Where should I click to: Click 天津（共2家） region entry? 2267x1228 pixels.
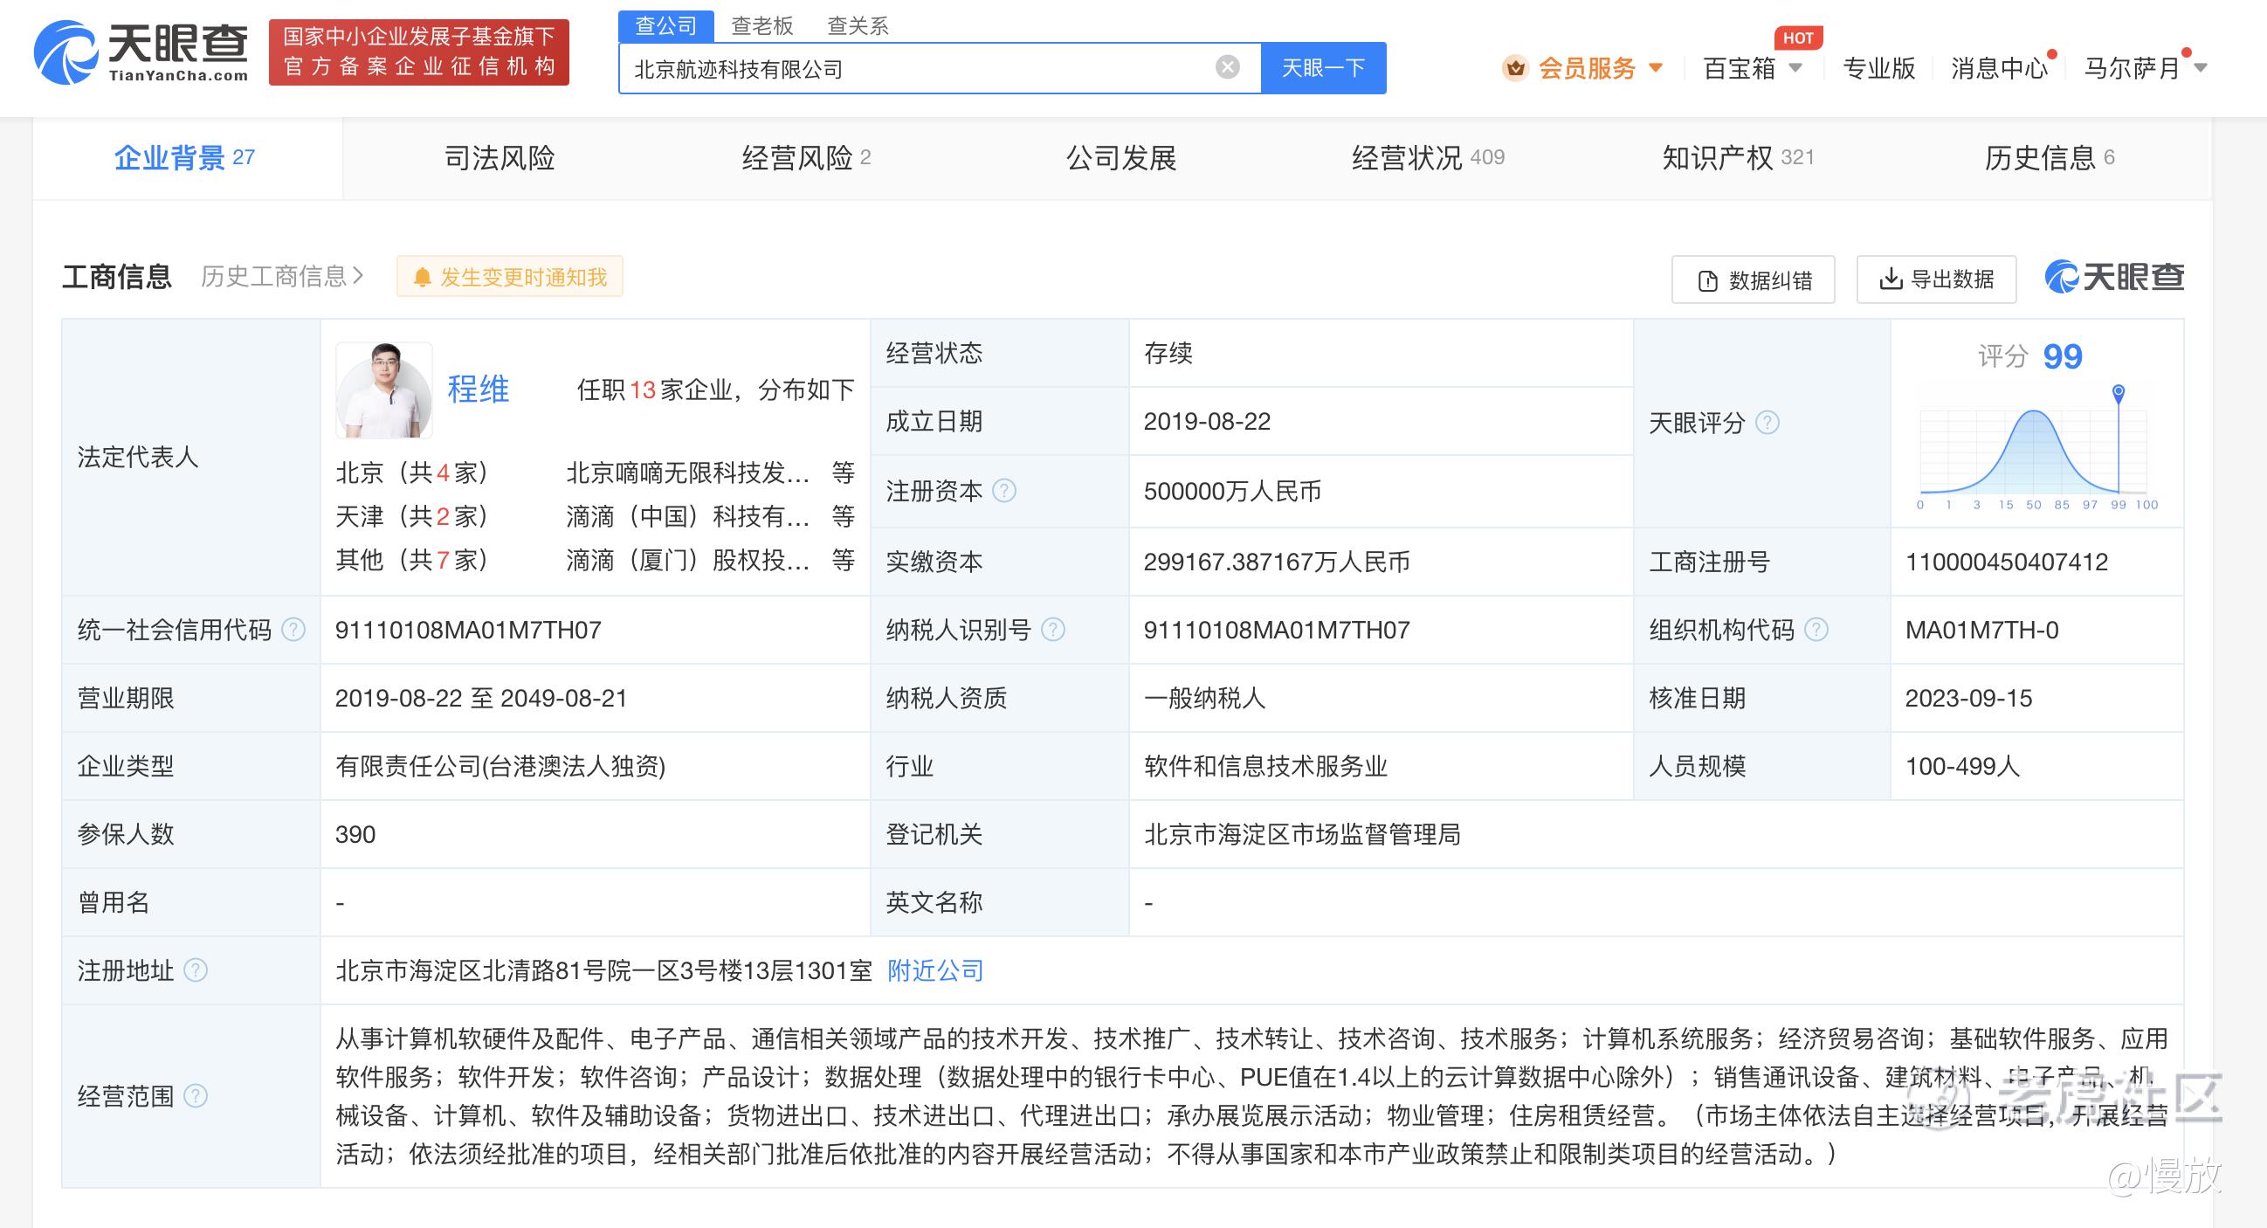pos(411,516)
